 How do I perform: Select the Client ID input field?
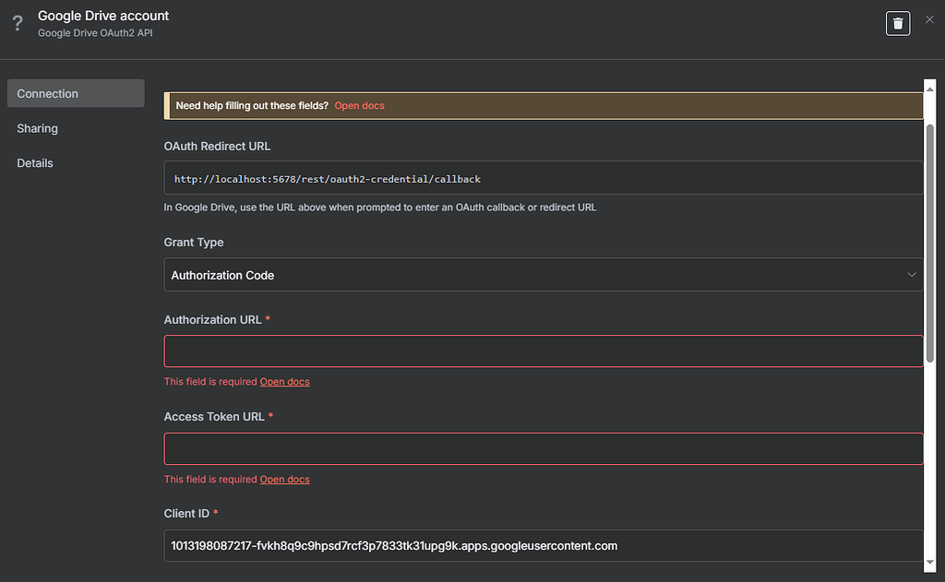(543, 546)
